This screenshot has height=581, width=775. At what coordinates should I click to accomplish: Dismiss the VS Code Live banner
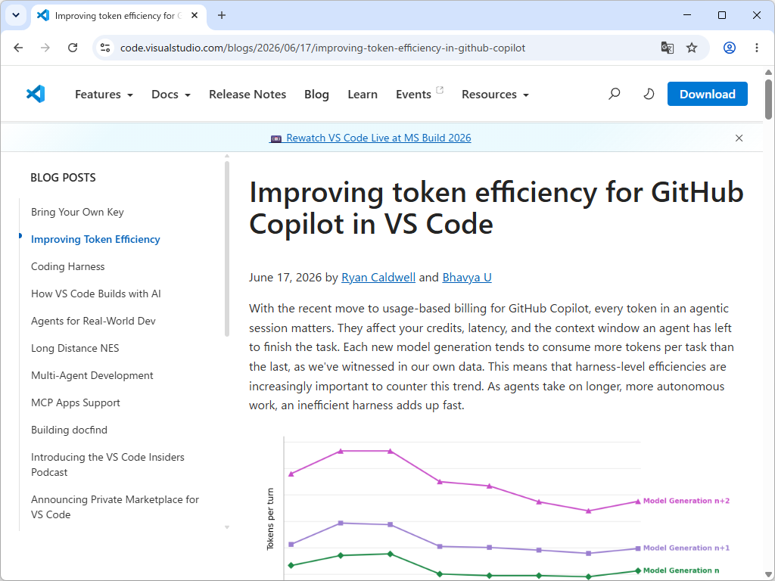pyautogui.click(x=739, y=138)
